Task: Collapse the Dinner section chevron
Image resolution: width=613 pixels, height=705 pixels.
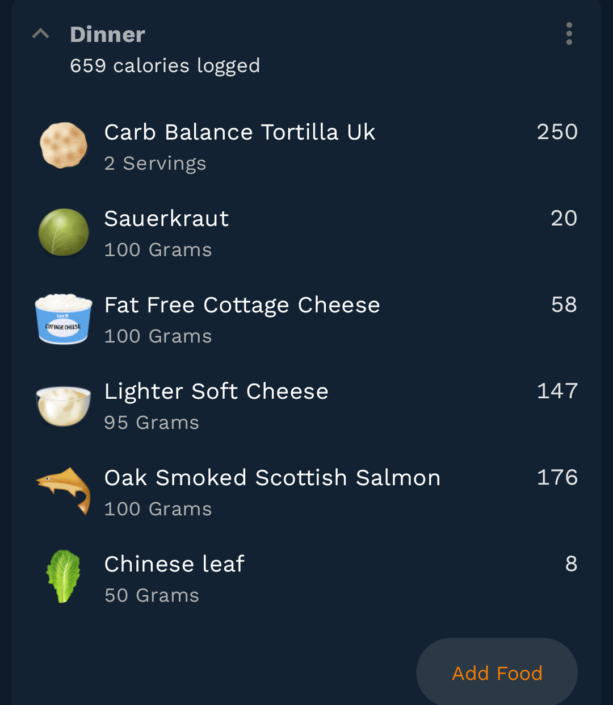Action: (41, 34)
